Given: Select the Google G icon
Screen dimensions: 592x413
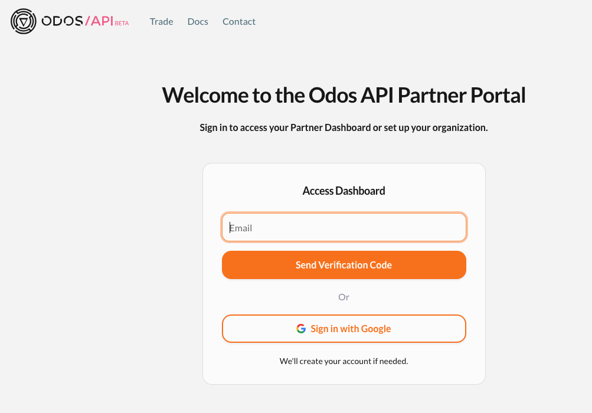Looking at the screenshot, I should (x=301, y=328).
